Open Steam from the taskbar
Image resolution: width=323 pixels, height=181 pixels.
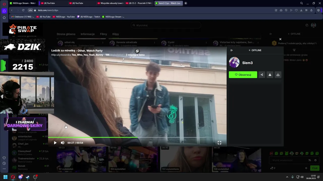coord(28,177)
